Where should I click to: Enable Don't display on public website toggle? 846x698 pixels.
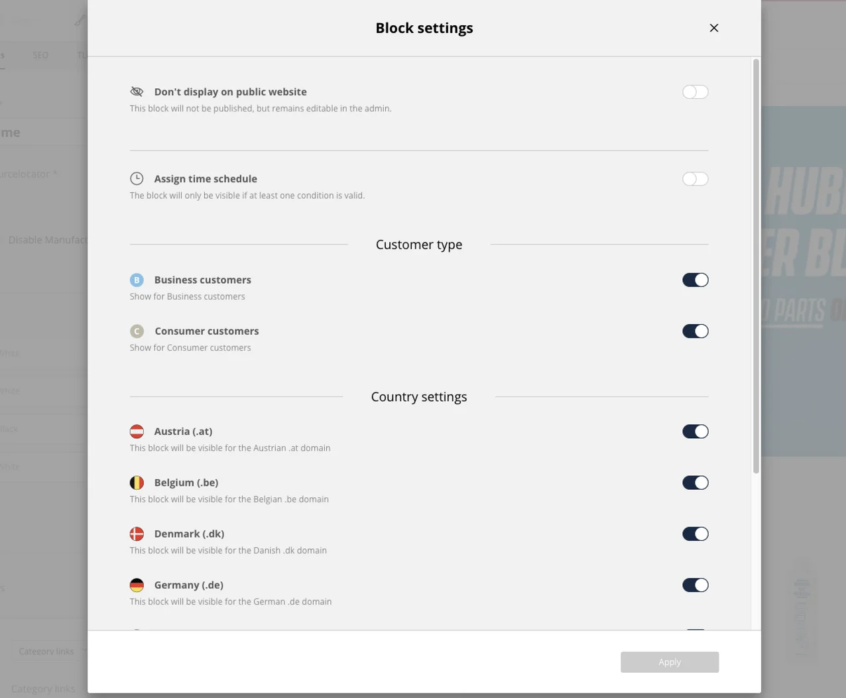[695, 91]
